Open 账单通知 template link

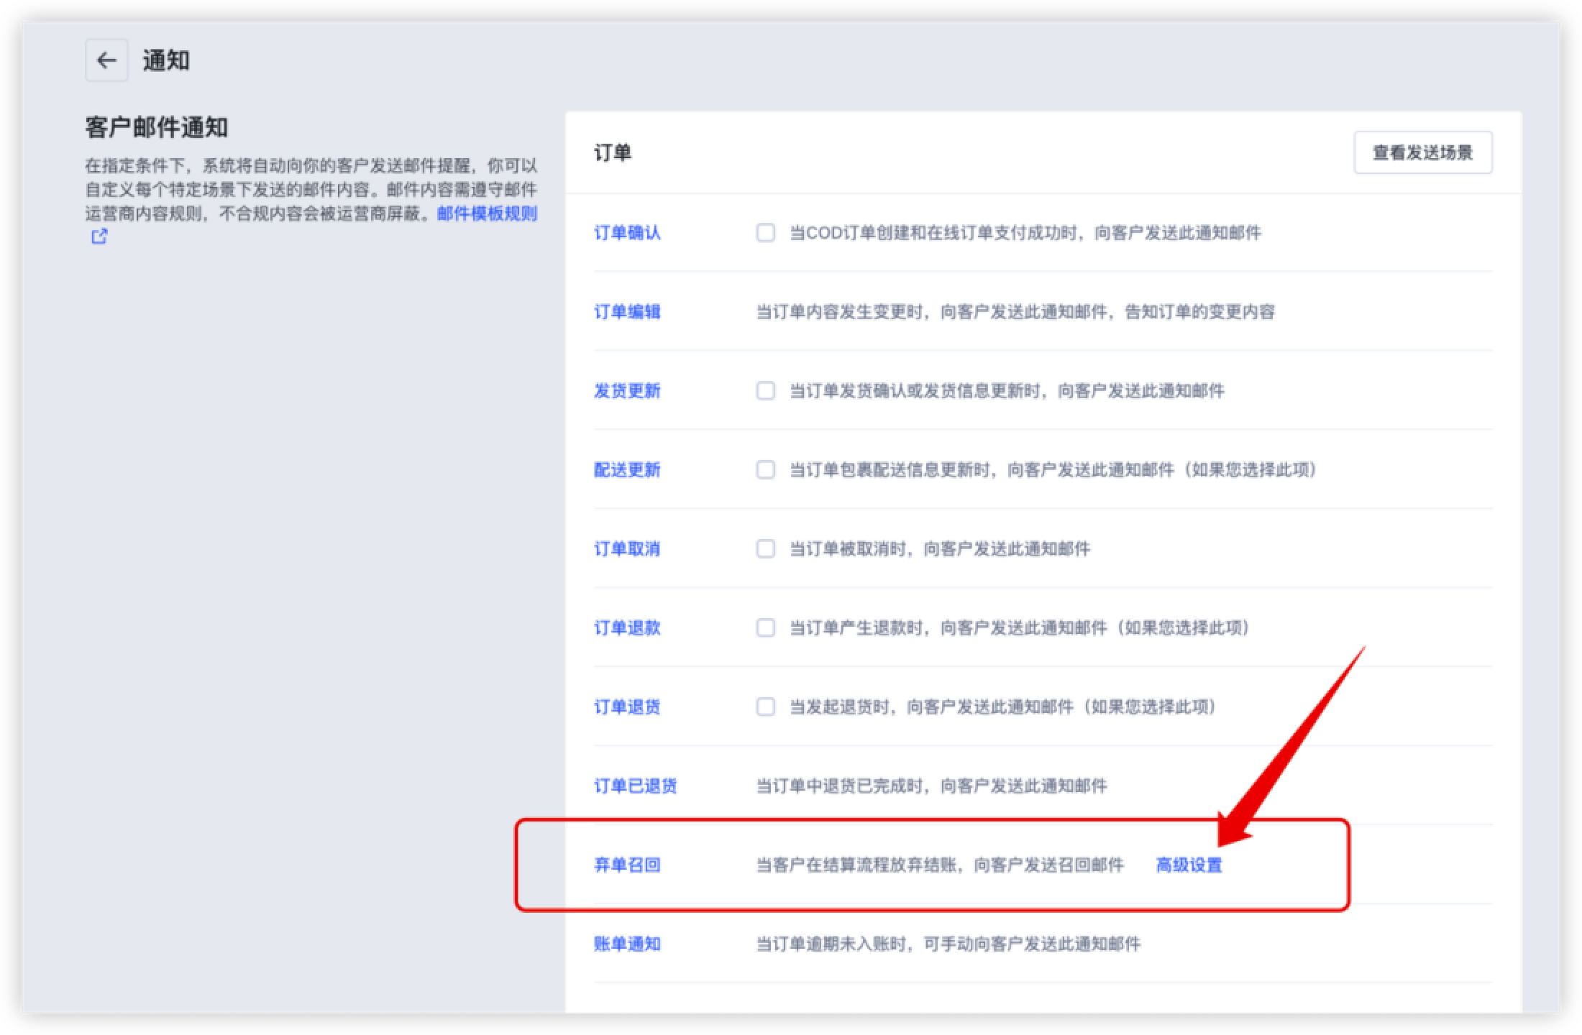[x=627, y=944]
